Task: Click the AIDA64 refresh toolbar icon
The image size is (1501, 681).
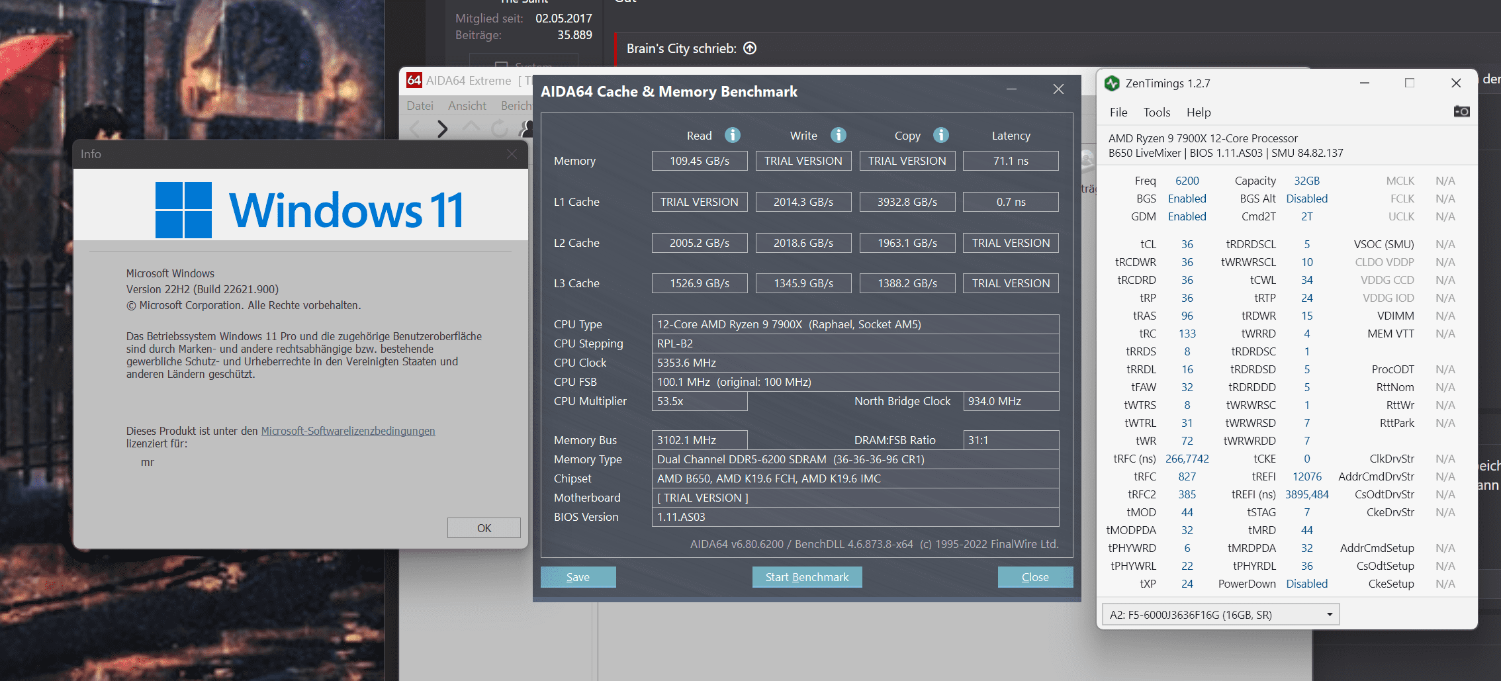Action: [500, 128]
